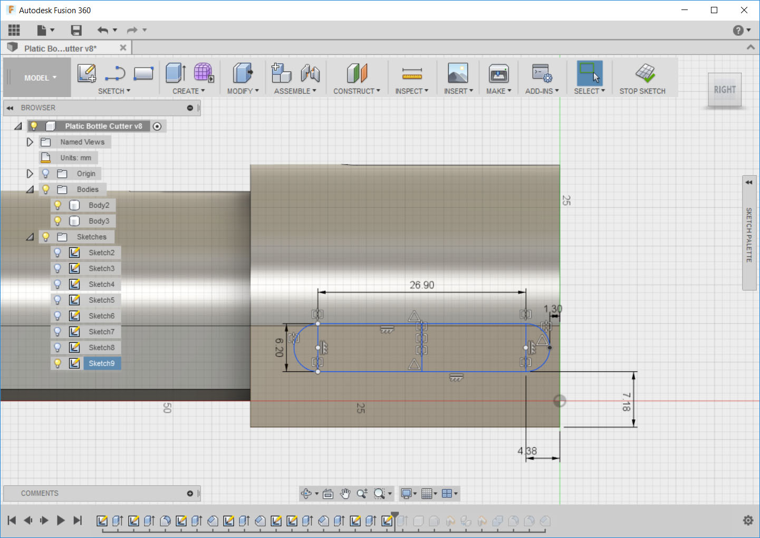The width and height of the screenshot is (760, 538).
Task: Select the Press Pull icon under MODIFY
Action: (241, 73)
